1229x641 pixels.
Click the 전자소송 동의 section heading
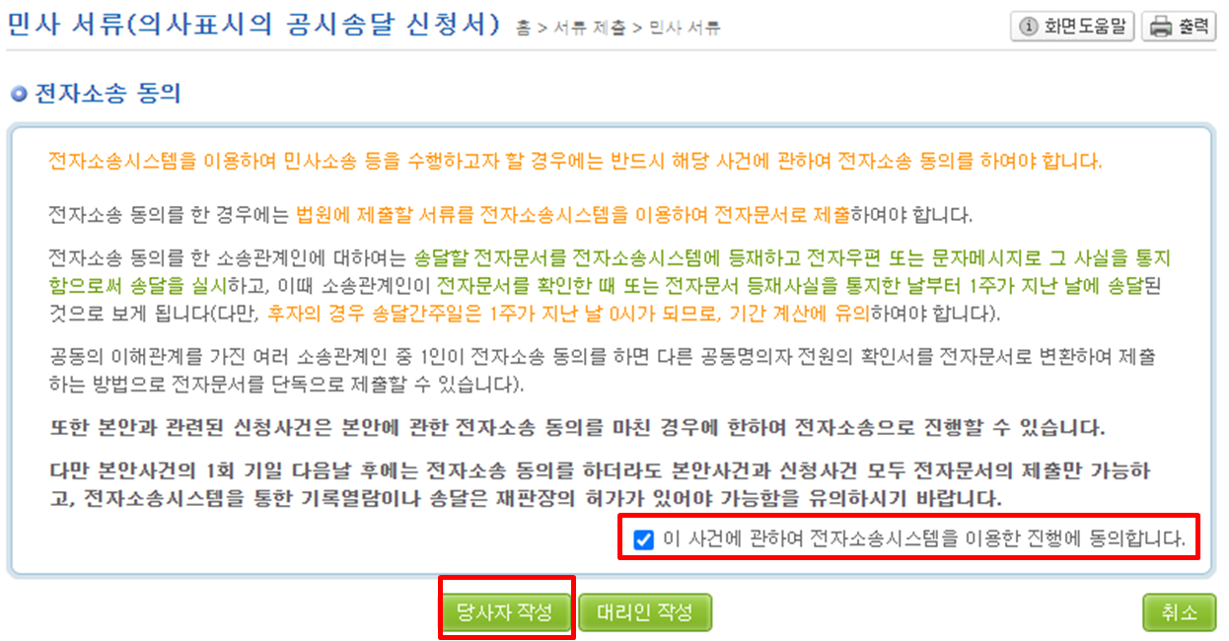[x=108, y=96]
